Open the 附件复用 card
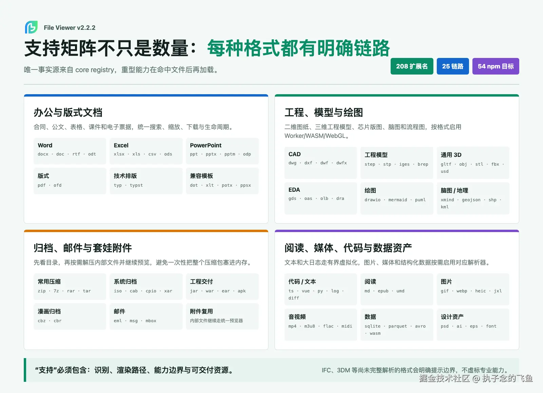Image resolution: width=543 pixels, height=393 pixels. coord(222,316)
